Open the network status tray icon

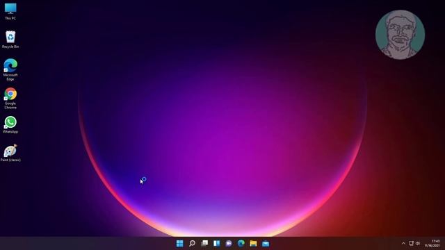pos(411,243)
